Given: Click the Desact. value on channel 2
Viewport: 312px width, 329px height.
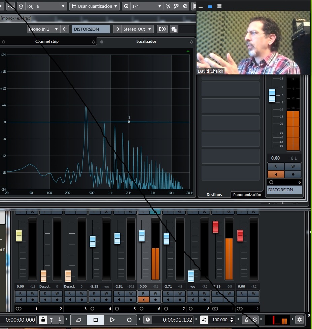Looking at the screenshot, I should 45,287.
